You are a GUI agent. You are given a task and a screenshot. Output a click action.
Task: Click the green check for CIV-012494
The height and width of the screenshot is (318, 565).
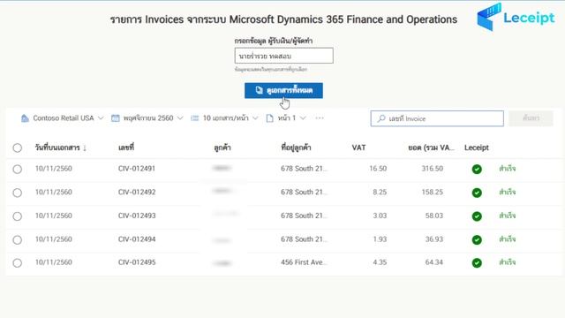pyautogui.click(x=477, y=239)
